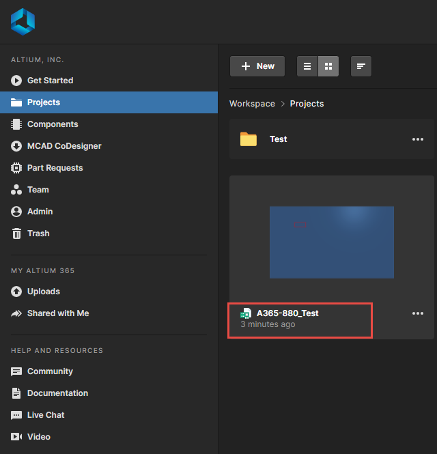437x454 pixels.
Task: Click the Projects label in the sidebar
Action: [44, 102]
